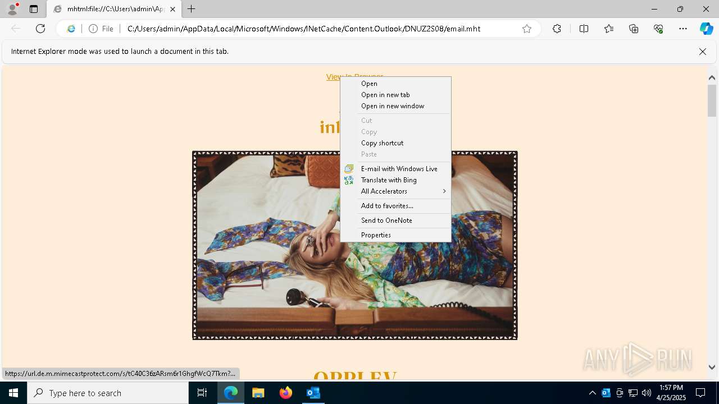Open Outlook from the taskbar
This screenshot has width=719, height=404.
tap(313, 393)
